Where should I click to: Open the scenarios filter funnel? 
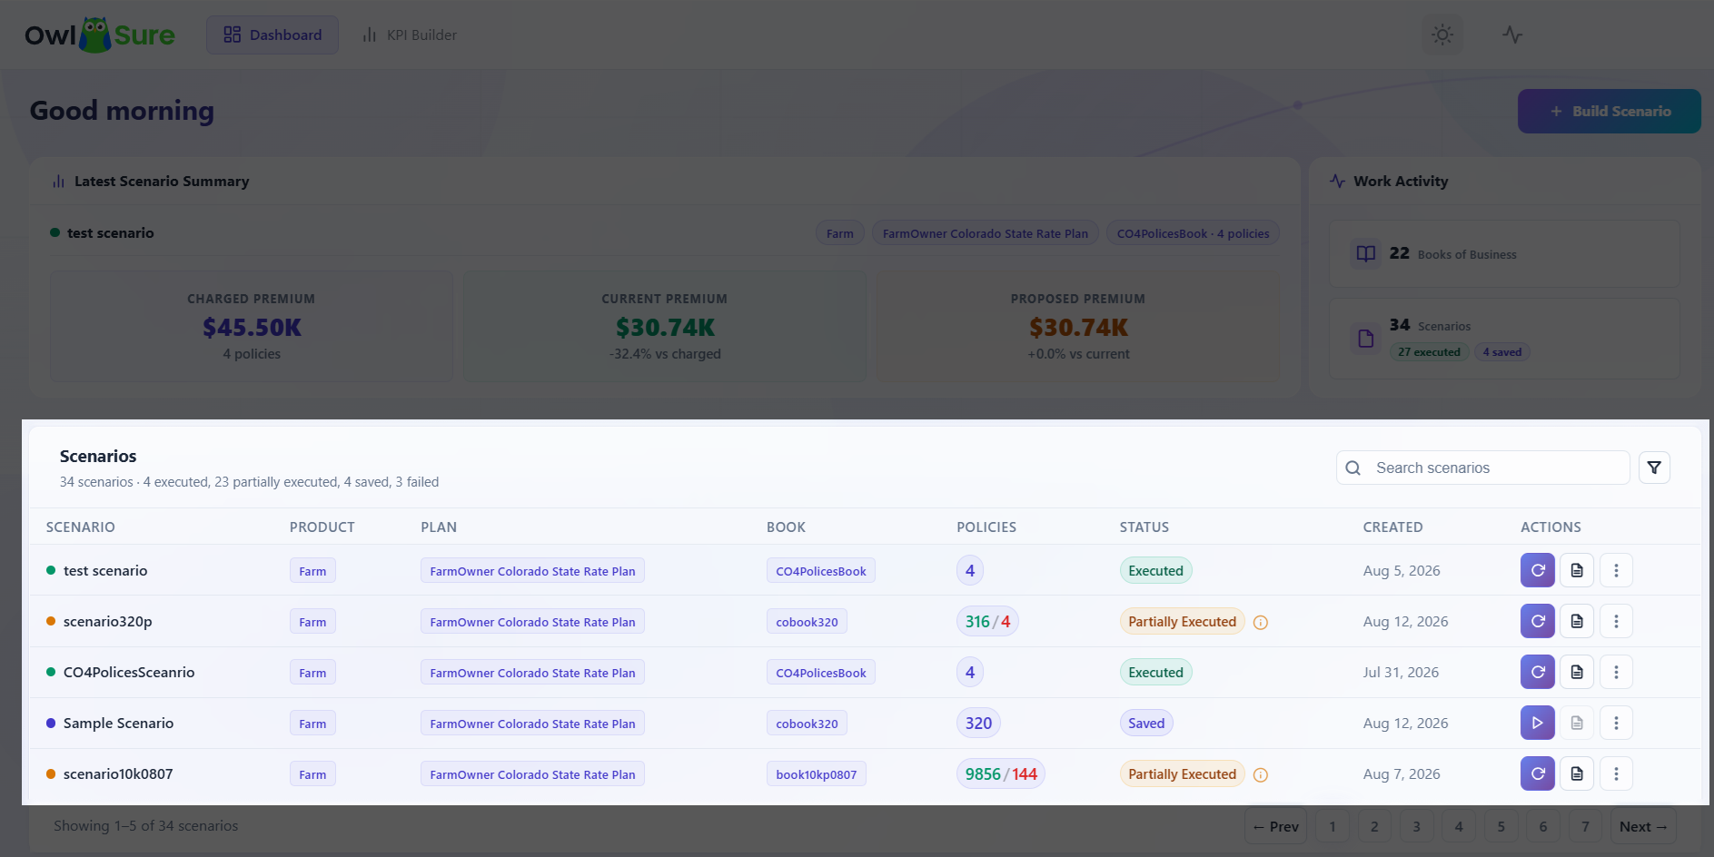pyautogui.click(x=1654, y=468)
